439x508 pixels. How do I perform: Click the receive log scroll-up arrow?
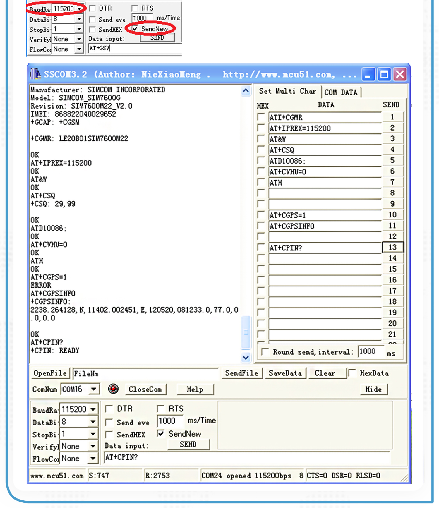pyautogui.click(x=246, y=91)
